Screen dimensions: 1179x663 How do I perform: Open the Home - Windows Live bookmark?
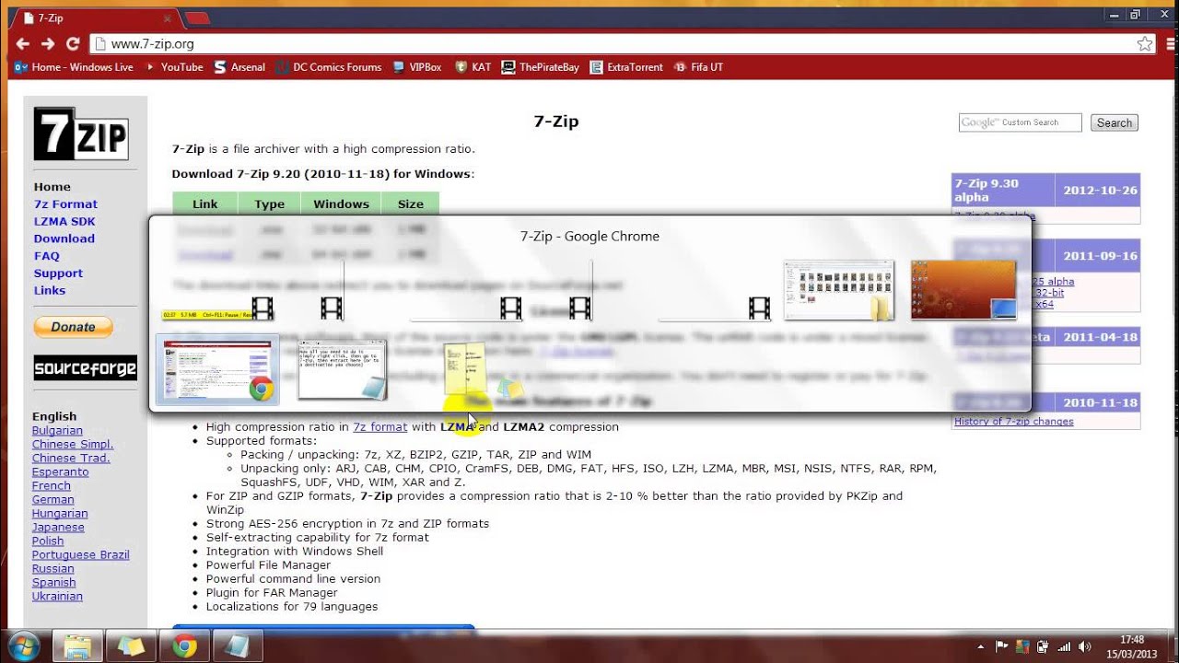(x=74, y=67)
